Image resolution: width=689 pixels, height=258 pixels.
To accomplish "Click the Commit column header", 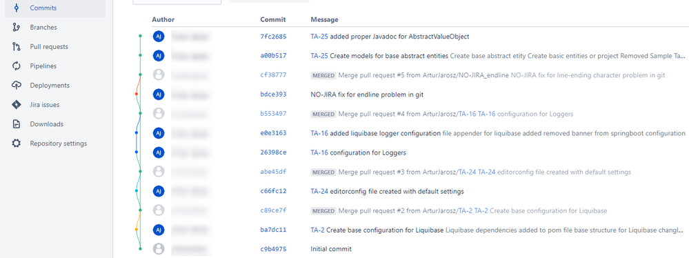I will pos(273,20).
